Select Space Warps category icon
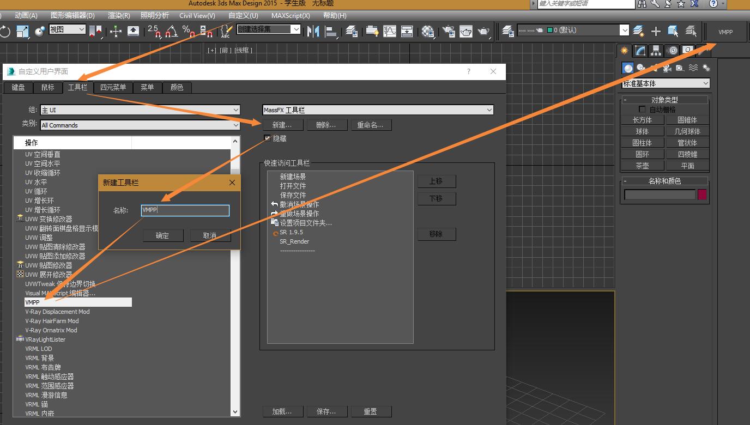This screenshot has width=750, height=425. coord(693,68)
